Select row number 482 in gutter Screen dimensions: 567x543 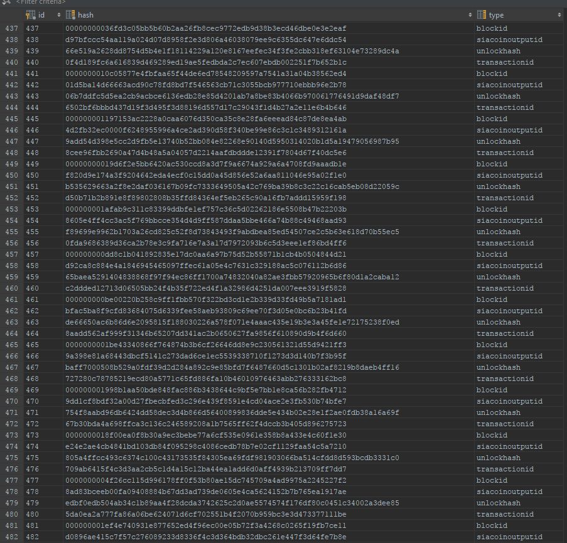pyautogui.click(x=11, y=537)
